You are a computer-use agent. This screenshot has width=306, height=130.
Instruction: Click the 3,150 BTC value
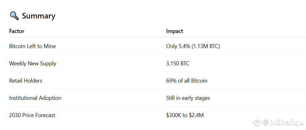[178, 63]
